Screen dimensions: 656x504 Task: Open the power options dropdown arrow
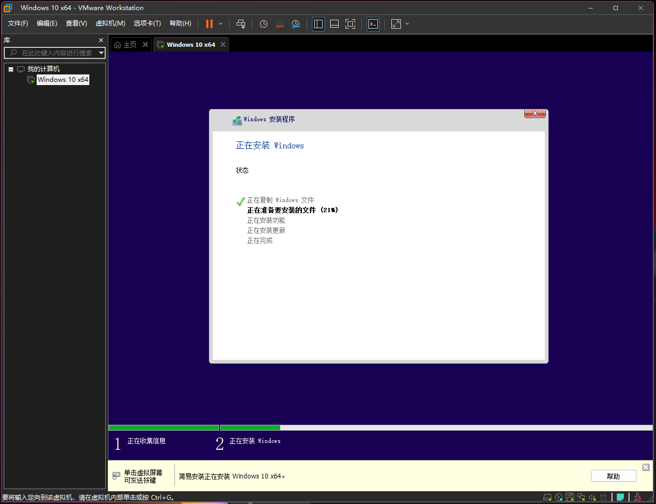[x=221, y=24]
